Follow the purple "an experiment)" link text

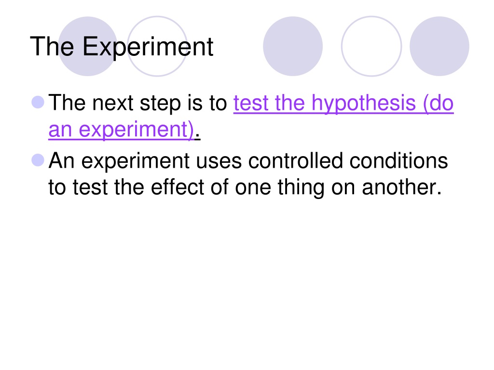[x=121, y=130]
